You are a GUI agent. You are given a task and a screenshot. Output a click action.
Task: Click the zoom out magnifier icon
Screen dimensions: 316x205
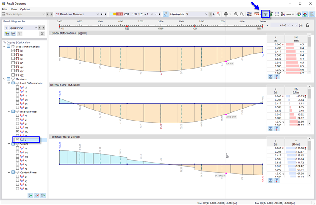pyautogui.click(x=242, y=14)
